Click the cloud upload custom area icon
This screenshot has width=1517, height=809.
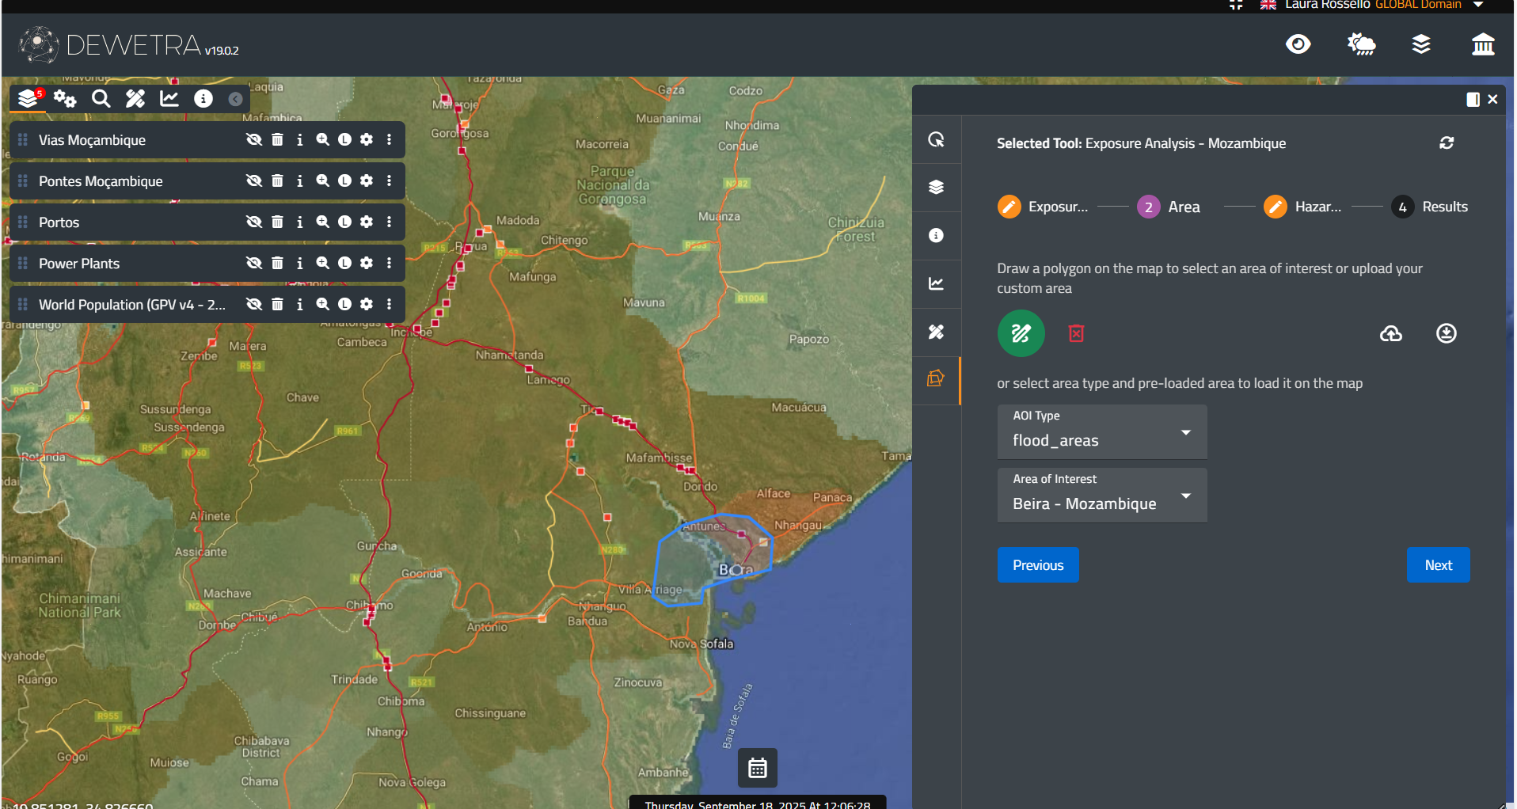pos(1390,333)
